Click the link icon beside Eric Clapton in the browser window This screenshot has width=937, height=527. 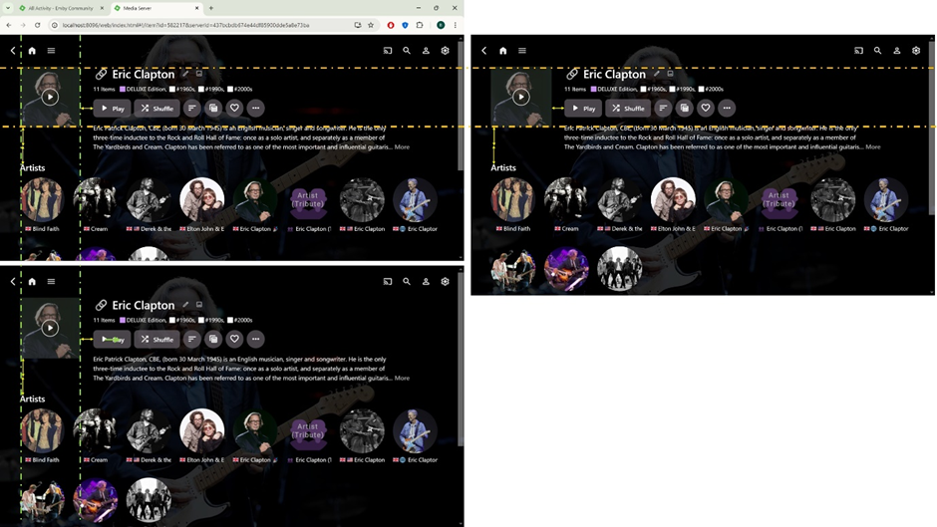coord(101,74)
